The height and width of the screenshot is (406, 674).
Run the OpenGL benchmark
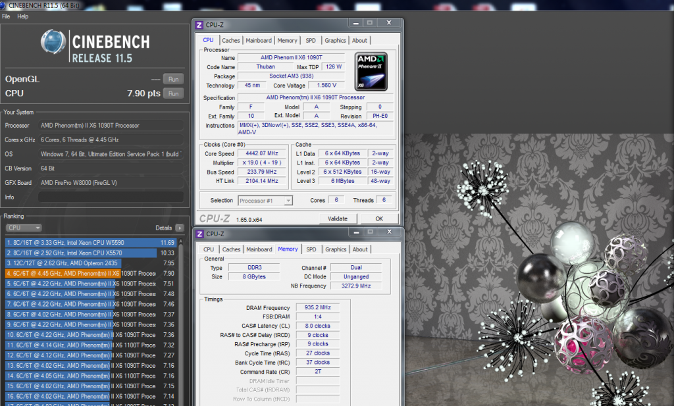pos(173,79)
